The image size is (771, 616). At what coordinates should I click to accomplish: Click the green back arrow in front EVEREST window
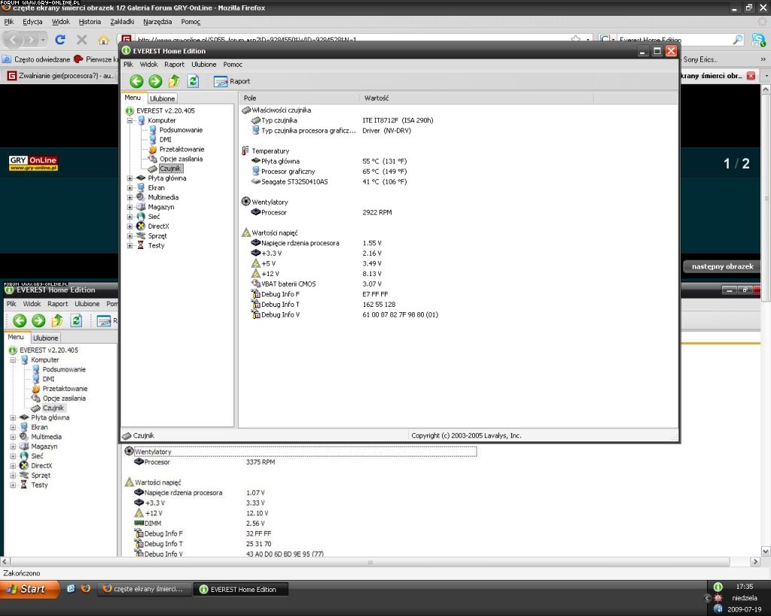point(136,81)
